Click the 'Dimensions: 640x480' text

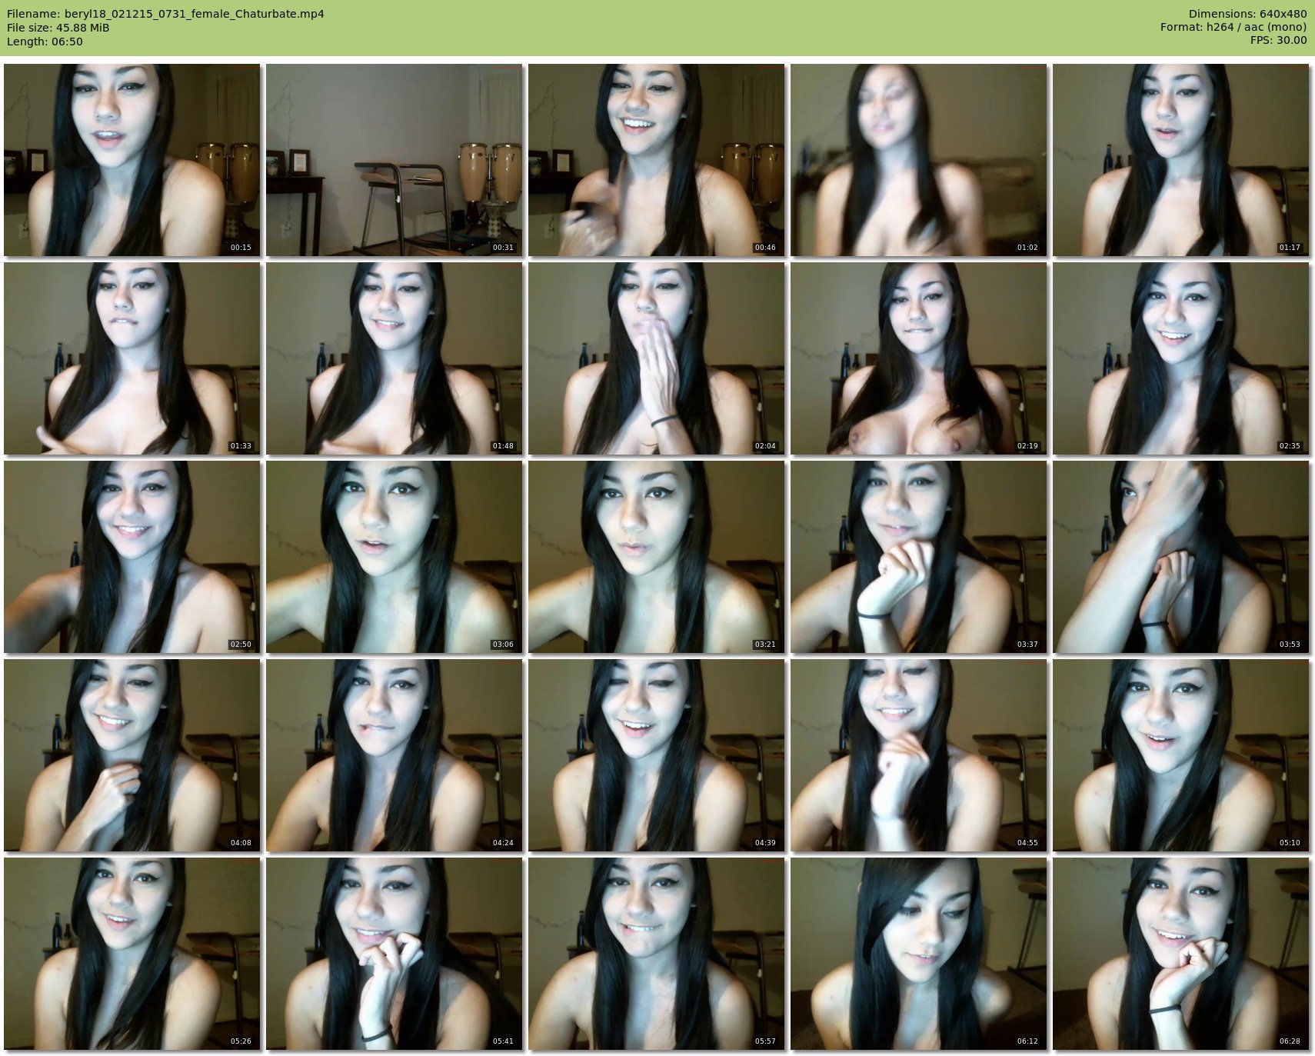pyautogui.click(x=1247, y=14)
